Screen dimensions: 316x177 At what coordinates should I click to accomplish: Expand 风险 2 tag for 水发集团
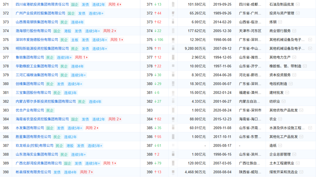pos(92,128)
